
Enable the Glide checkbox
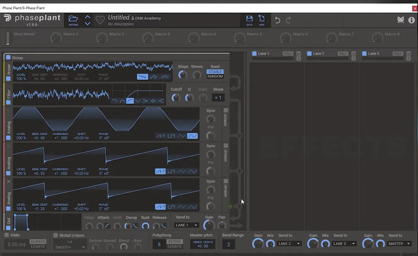pos(7,235)
